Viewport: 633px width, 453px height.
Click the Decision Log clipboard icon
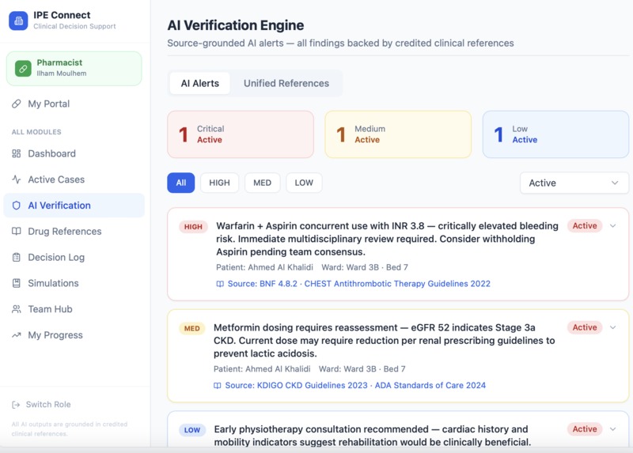point(16,258)
